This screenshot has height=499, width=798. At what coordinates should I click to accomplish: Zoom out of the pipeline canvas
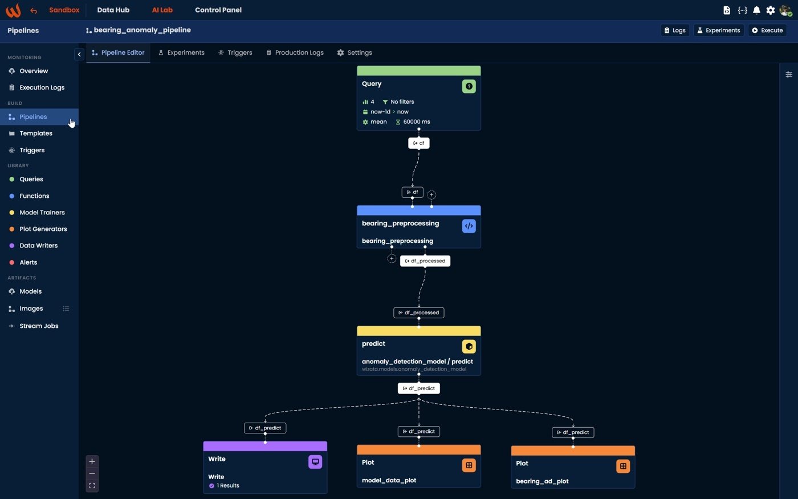92,473
